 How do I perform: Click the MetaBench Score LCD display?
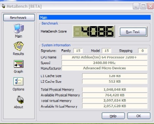(x=94, y=31)
